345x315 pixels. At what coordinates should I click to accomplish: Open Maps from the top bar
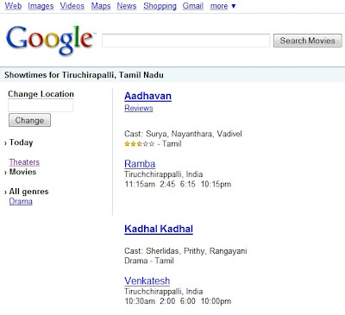101,6
